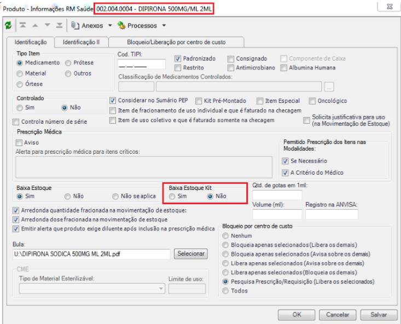Select Libera apenas selecionados (Bloqueia os demais)

225,273
